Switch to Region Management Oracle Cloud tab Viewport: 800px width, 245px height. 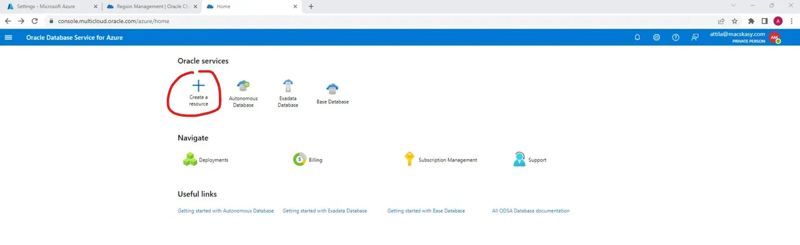[x=152, y=6]
